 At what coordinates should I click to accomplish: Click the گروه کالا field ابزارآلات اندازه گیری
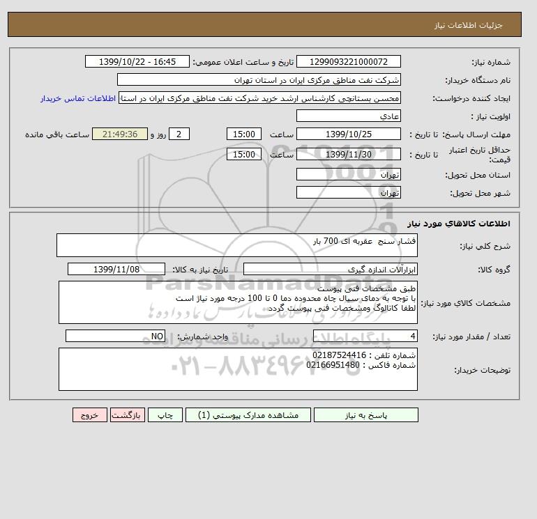pyautogui.click(x=330, y=269)
